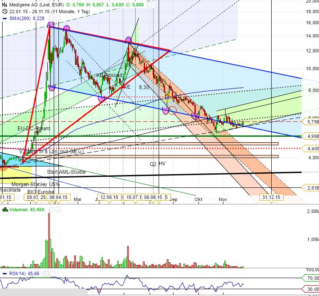The height and width of the screenshot is (296, 319).
Task: Click the green Volumen bar icon
Action: click(x=5, y=210)
